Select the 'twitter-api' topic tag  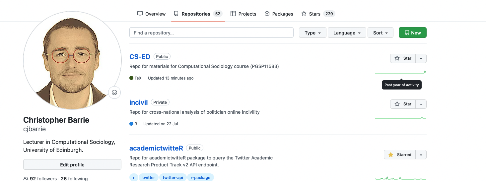pos(173,177)
